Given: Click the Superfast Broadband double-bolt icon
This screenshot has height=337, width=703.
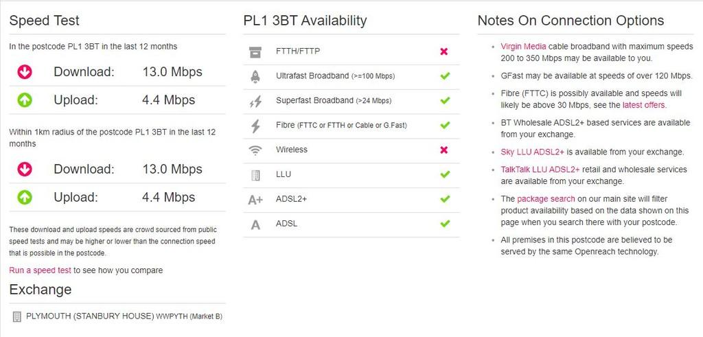Looking at the screenshot, I should click(255, 102).
